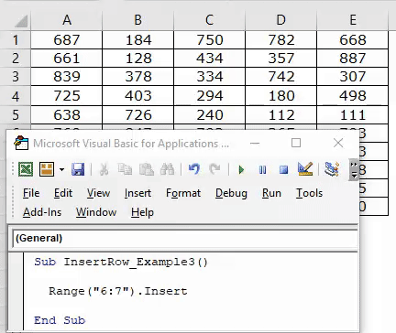
Task: Click the Break pause icon
Action: (x=262, y=169)
